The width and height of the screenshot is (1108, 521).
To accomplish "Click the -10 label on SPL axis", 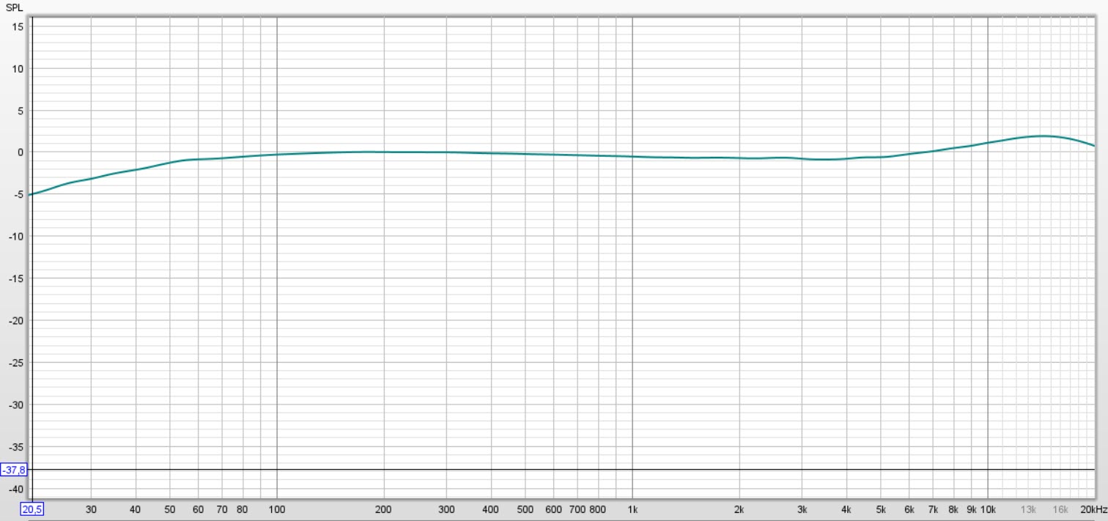I will click(18, 237).
